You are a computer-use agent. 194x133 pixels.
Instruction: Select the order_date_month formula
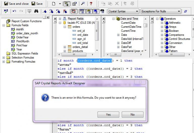tap(27, 33)
